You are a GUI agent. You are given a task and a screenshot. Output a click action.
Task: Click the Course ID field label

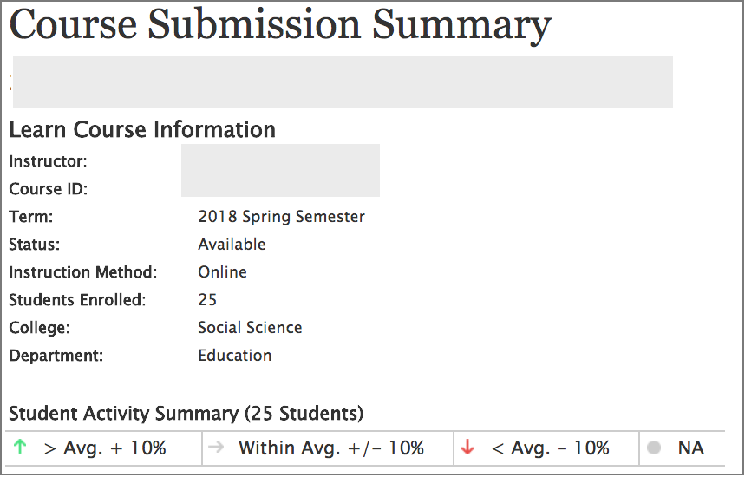tap(49, 189)
